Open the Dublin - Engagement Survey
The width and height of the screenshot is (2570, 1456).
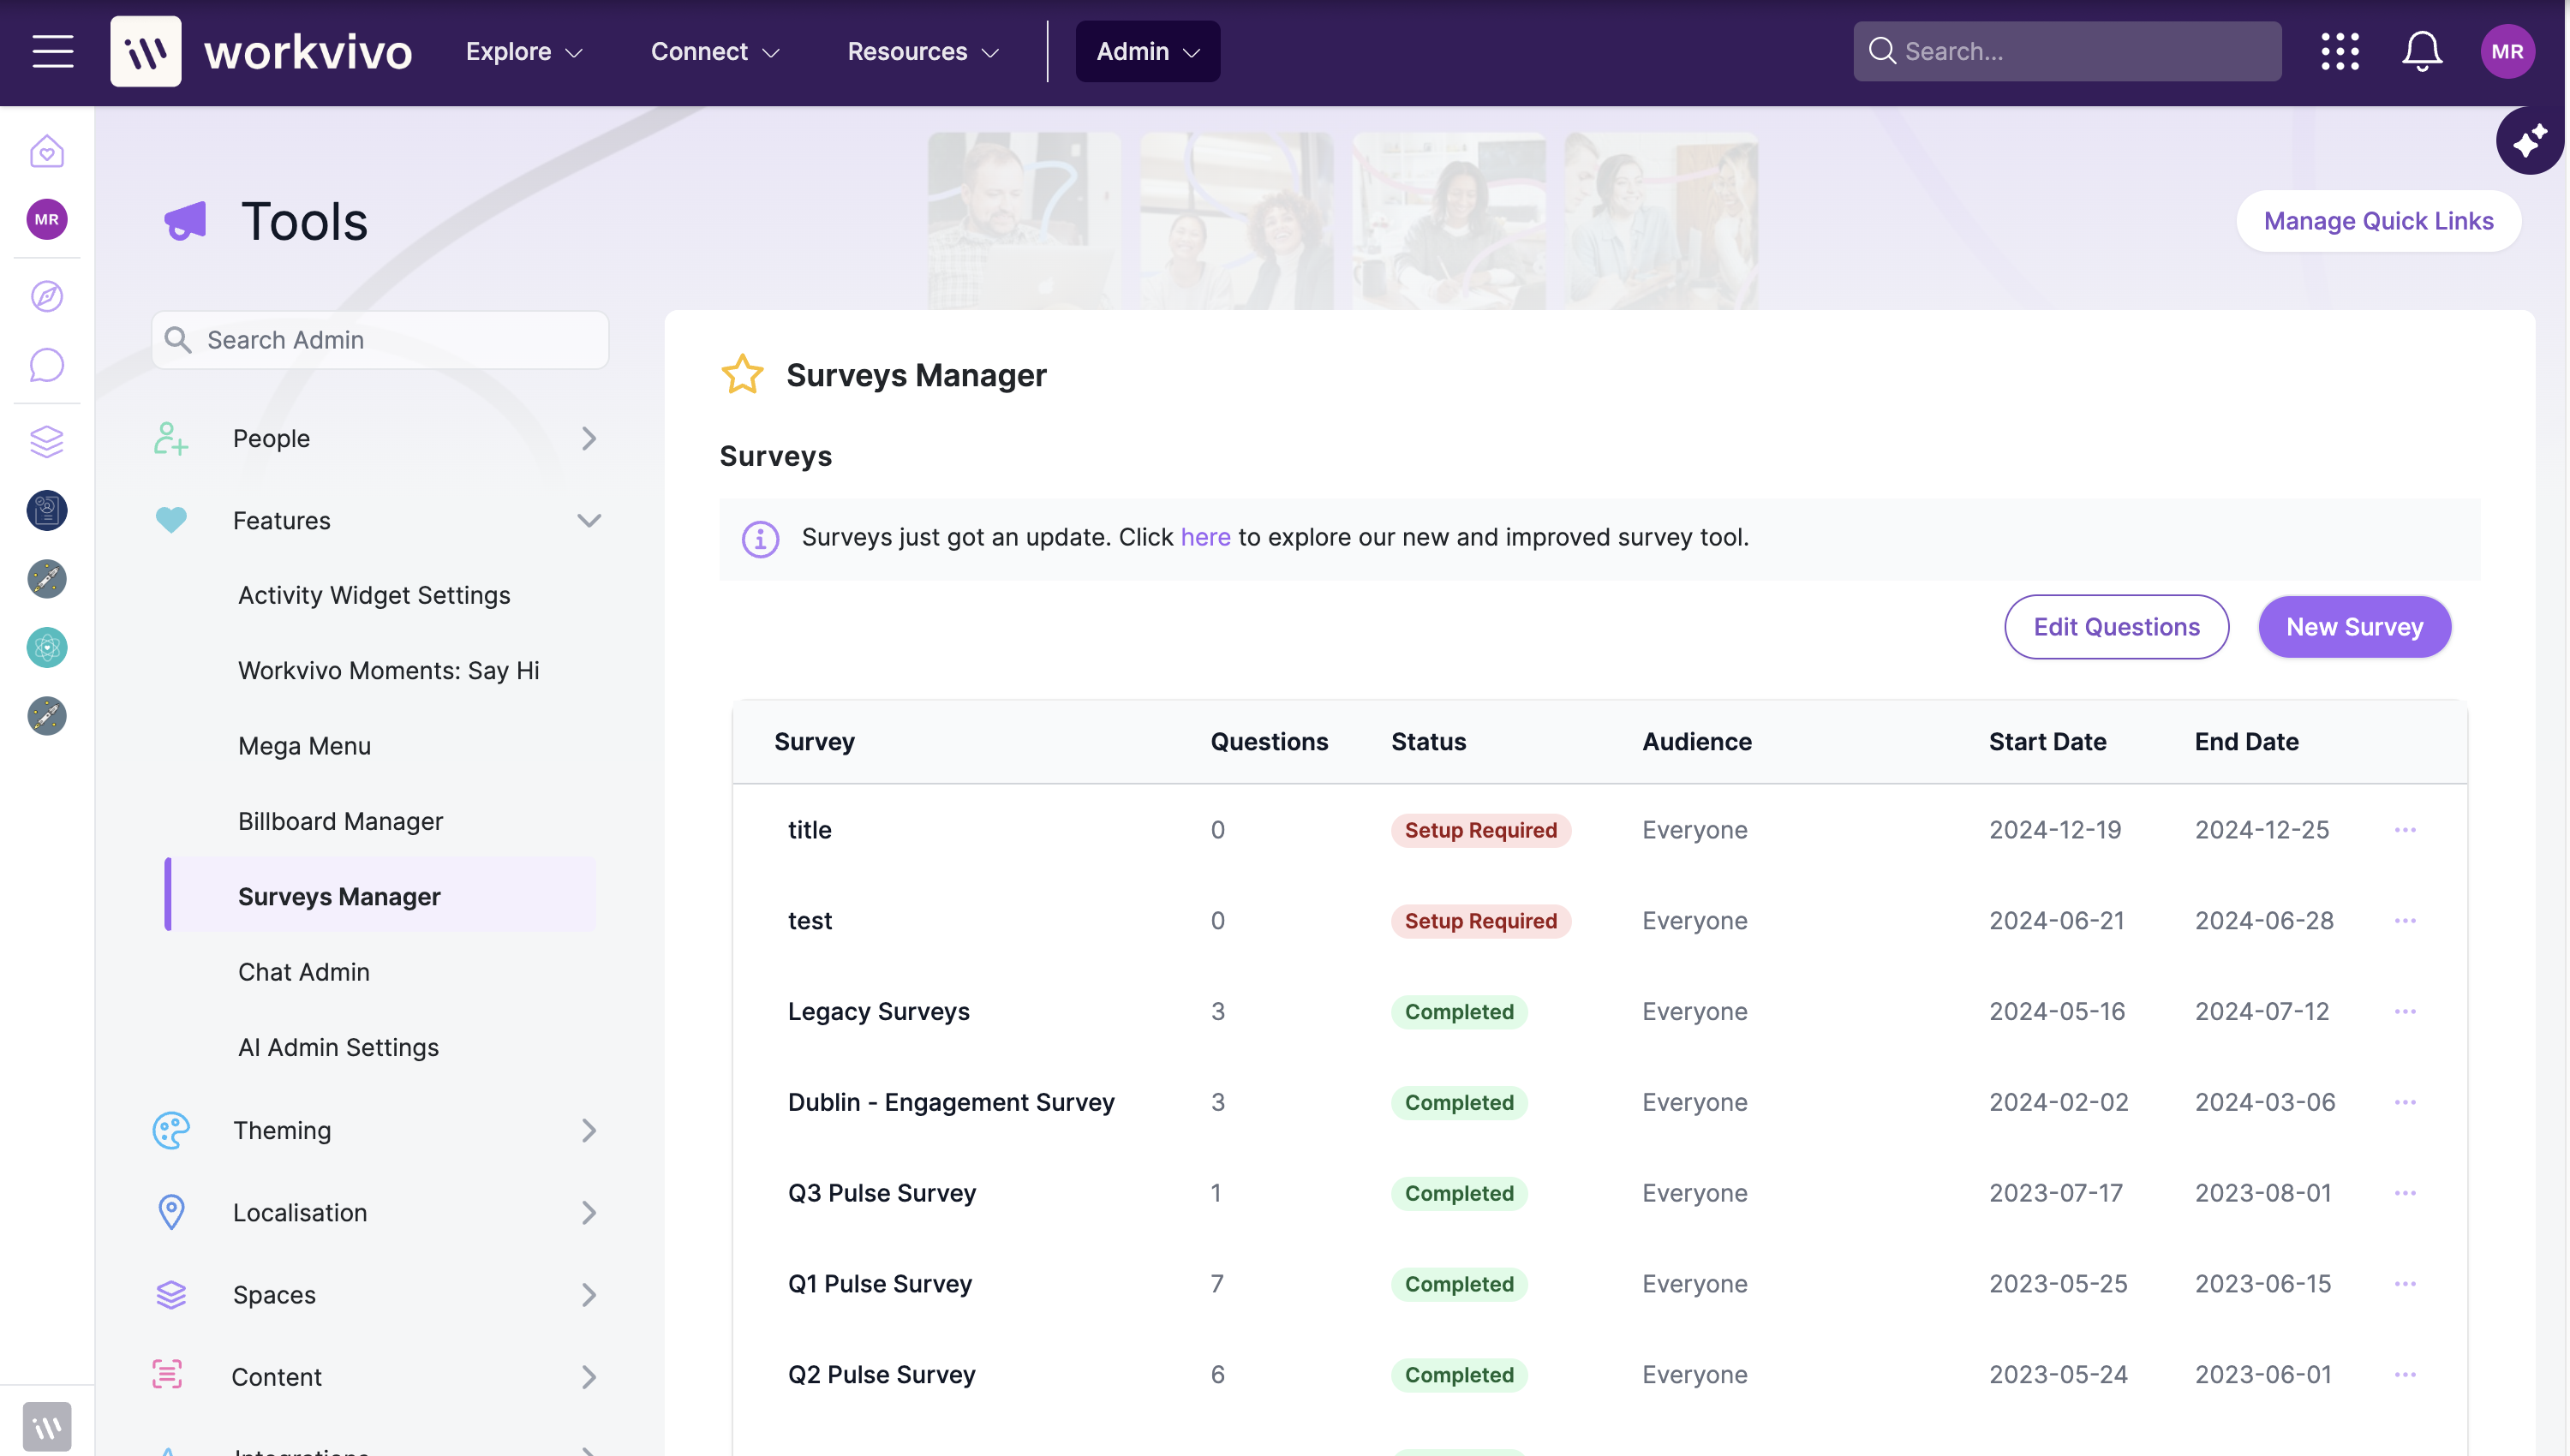950,1102
